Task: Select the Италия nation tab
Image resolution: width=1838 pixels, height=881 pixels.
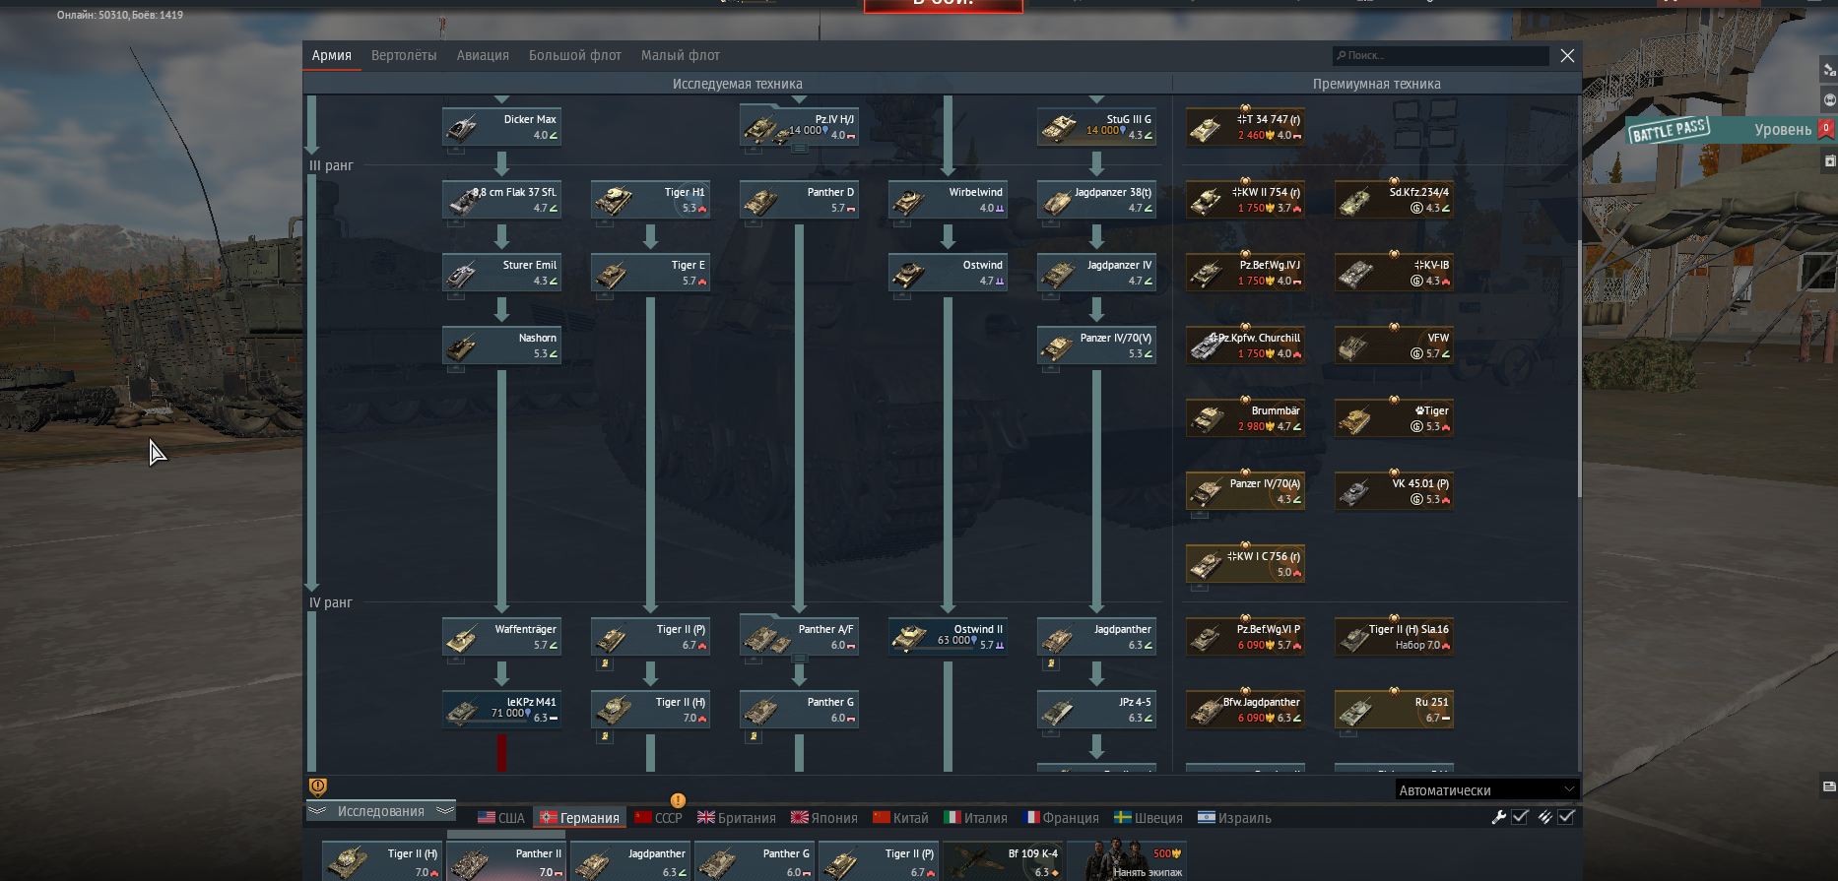Action: [x=976, y=818]
